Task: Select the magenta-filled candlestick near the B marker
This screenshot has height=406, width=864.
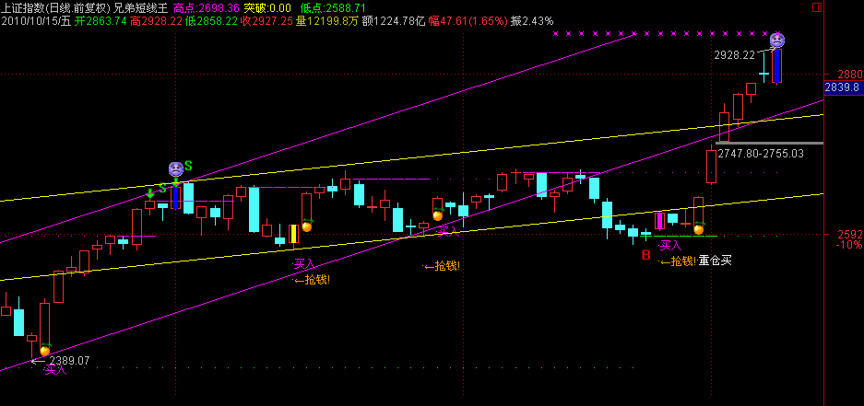Action: 659,221
